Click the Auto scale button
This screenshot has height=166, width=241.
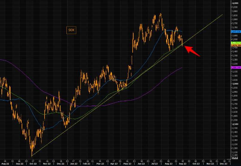tap(235, 158)
